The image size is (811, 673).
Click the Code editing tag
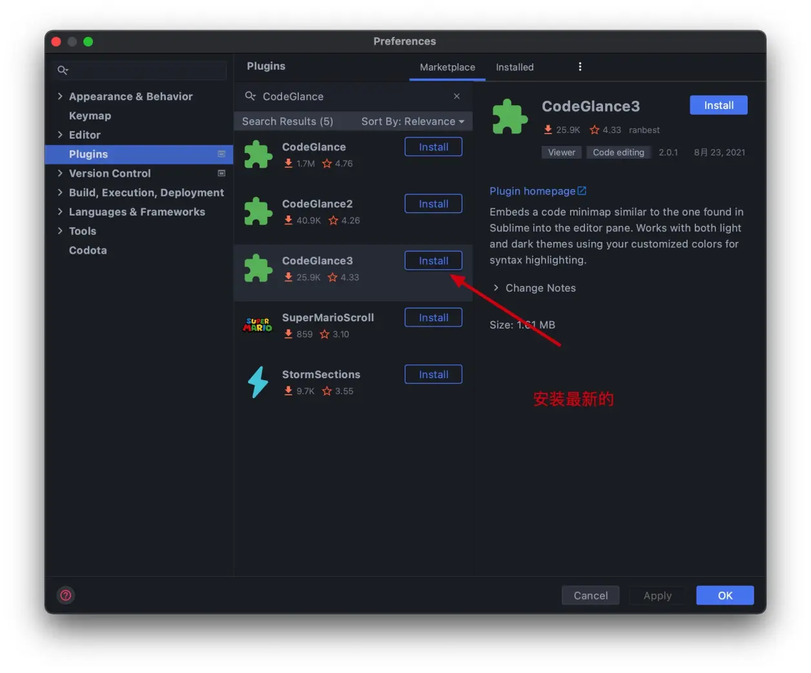point(619,152)
